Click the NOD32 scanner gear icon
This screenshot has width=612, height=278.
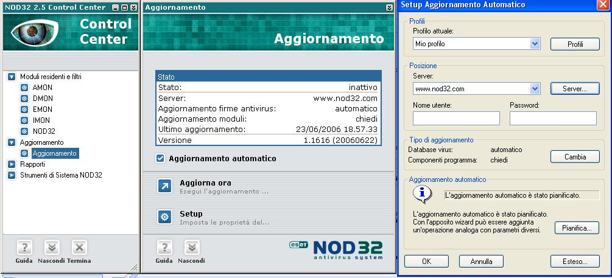coord(24,131)
